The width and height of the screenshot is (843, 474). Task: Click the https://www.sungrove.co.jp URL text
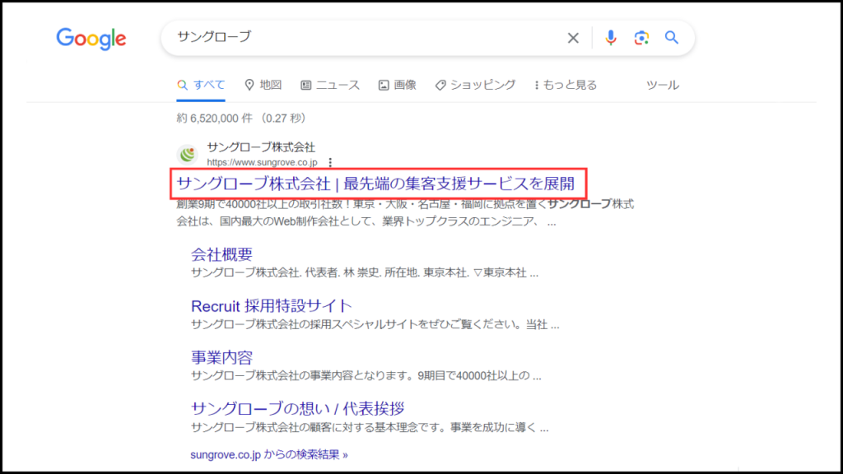(262, 162)
